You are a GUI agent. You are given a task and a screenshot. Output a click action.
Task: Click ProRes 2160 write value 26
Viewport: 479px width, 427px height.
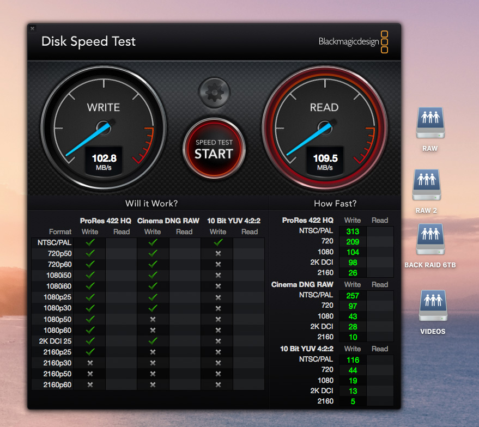353,273
